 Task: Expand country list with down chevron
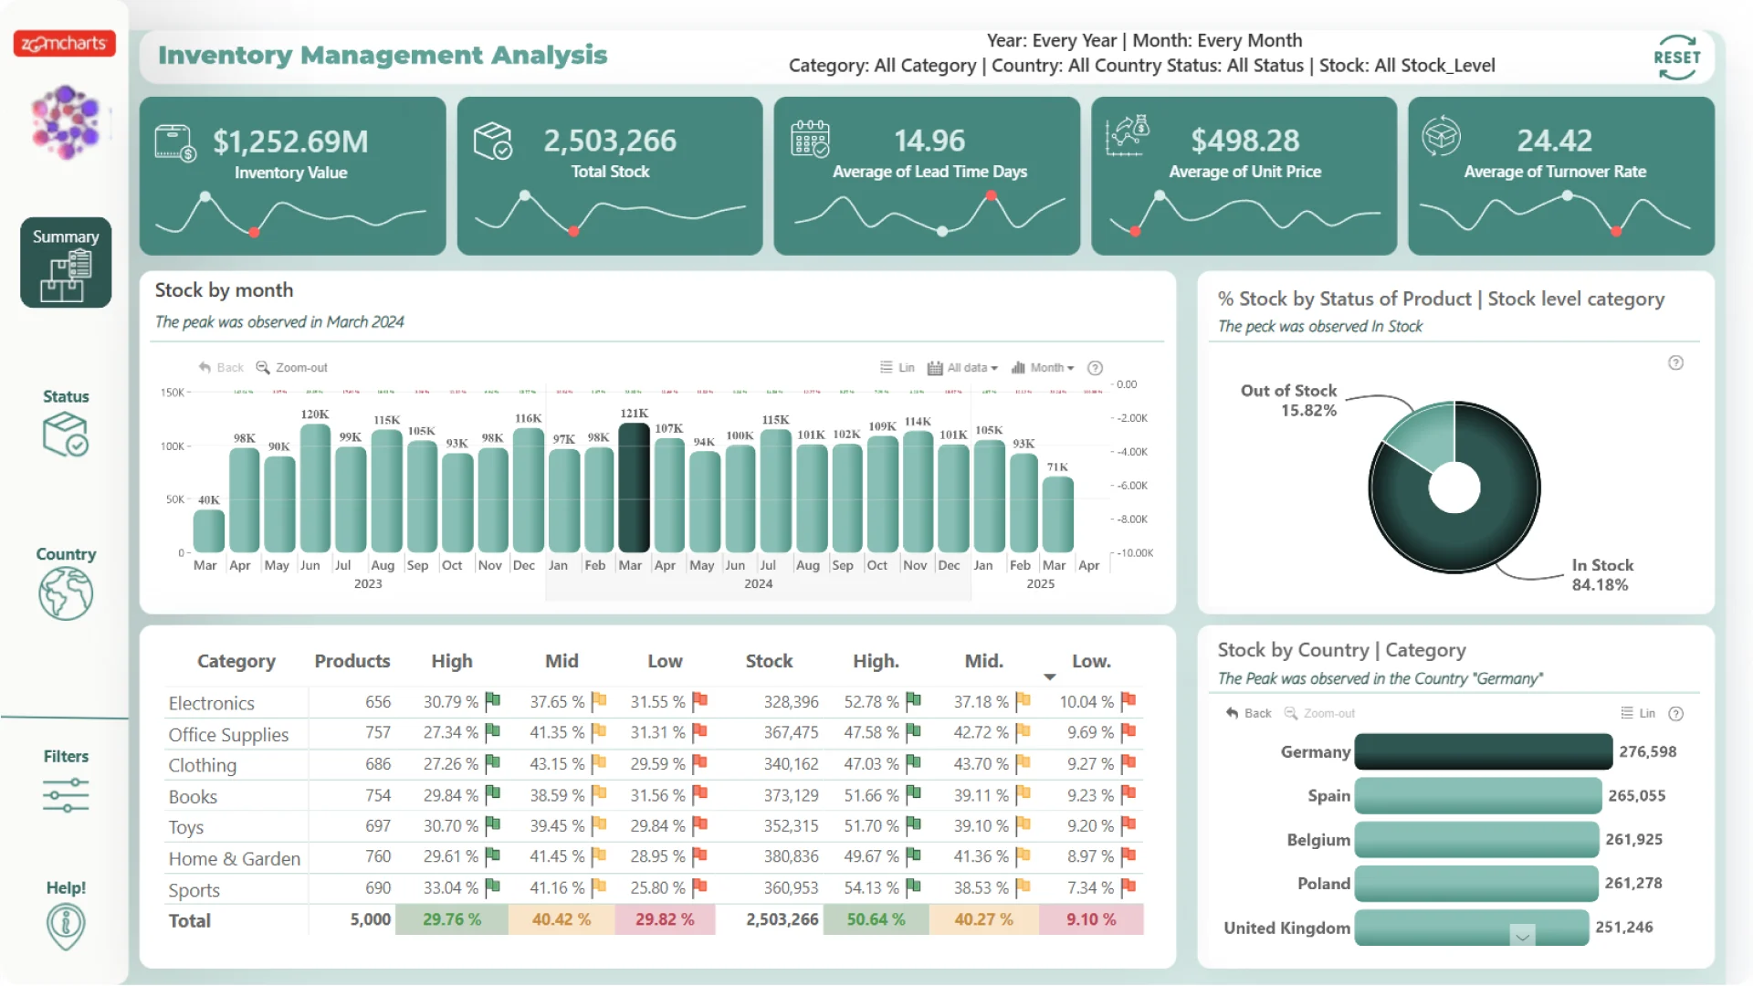[x=1522, y=937]
